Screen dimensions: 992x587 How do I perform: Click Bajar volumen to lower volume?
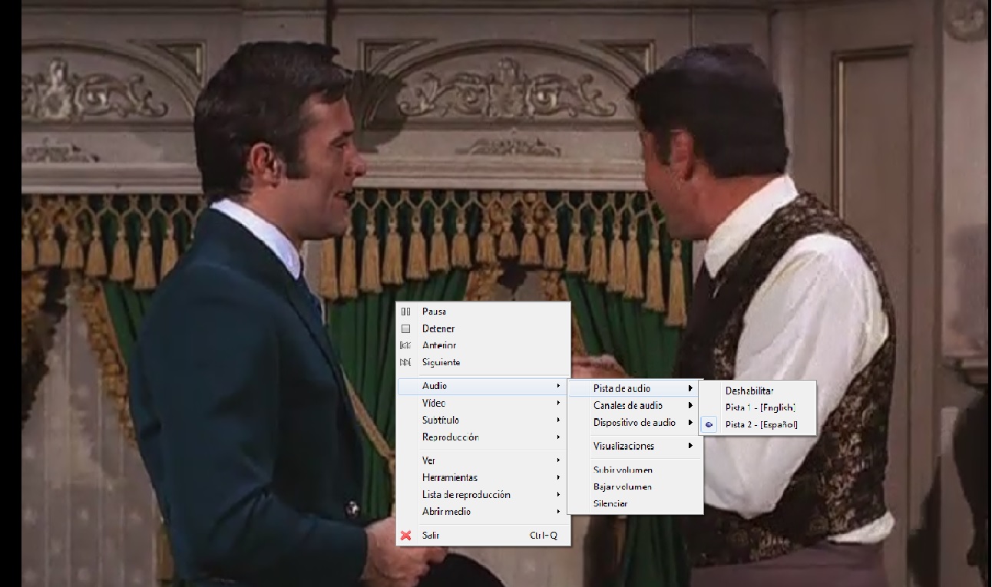635,486
